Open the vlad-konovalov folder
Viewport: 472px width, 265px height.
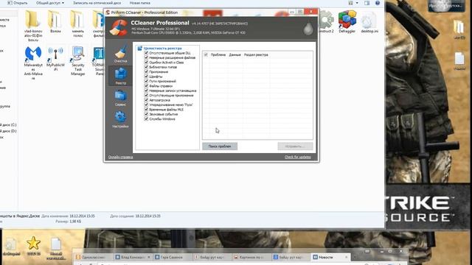[33, 26]
